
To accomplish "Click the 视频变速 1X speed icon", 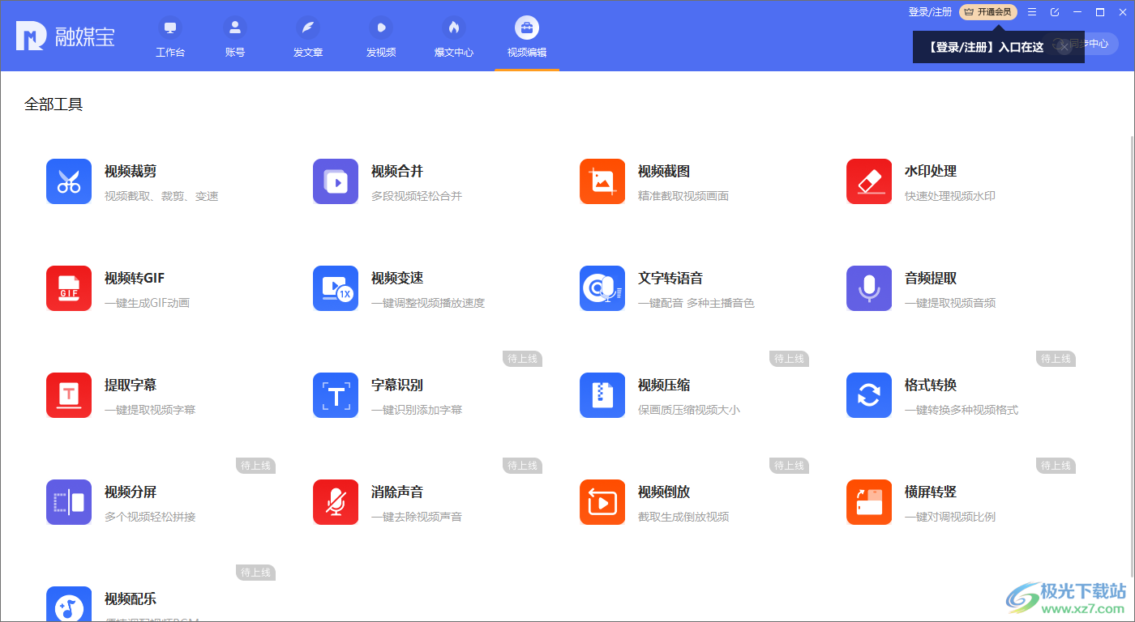I will [x=336, y=288].
